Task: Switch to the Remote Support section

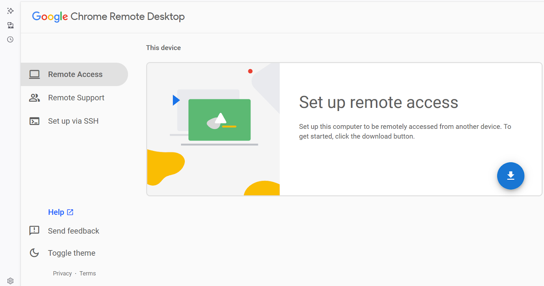Action: [x=76, y=98]
